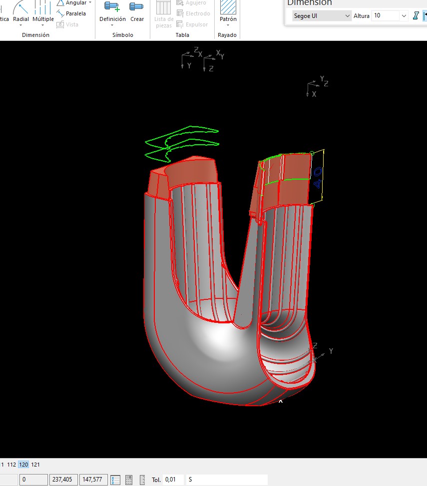Screen dimensions: 427x486
Task: Click the XYZ coordinates icon in status bar
Action: 115,480
